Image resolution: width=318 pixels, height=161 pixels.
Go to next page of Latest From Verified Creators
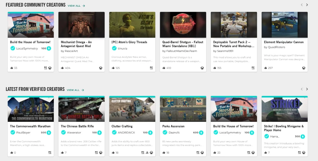point(307,89)
